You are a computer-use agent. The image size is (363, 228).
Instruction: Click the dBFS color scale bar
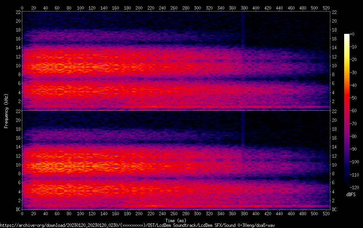[347, 112]
